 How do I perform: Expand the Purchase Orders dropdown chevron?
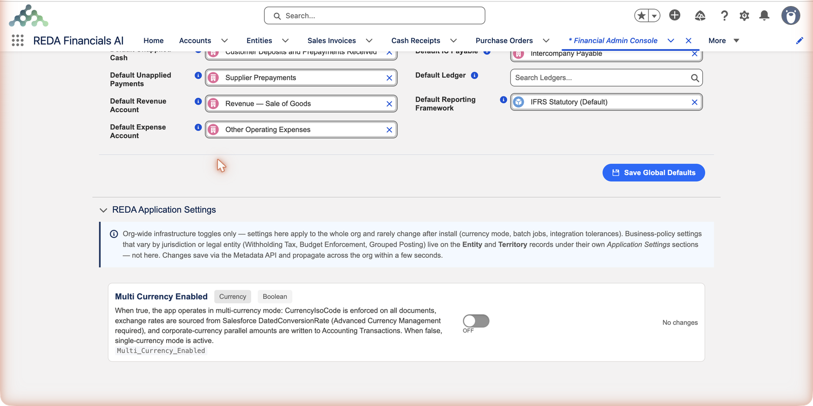tap(546, 41)
